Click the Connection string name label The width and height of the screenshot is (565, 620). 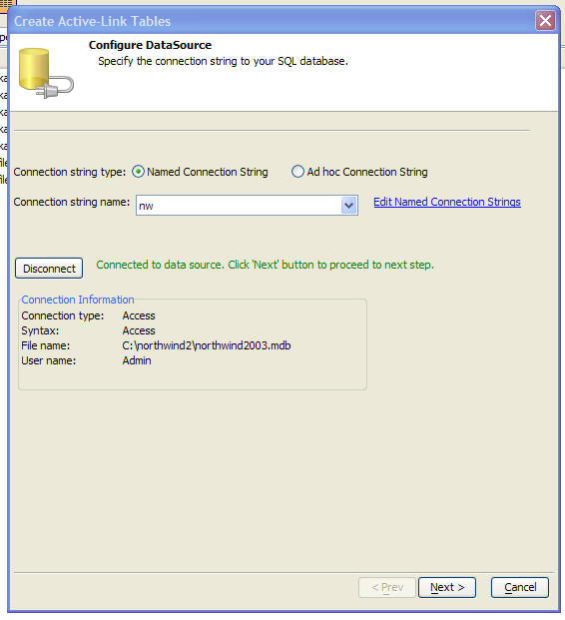72,202
